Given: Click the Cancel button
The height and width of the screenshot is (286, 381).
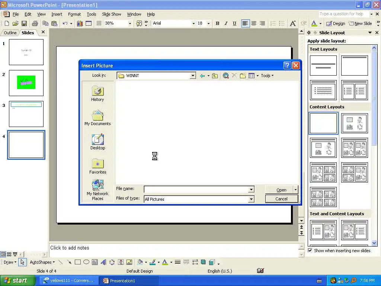Looking at the screenshot, I should tap(281, 199).
